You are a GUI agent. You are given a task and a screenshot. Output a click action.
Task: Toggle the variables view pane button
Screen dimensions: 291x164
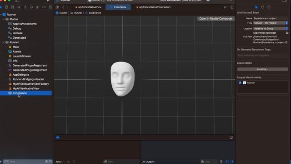[227, 162]
